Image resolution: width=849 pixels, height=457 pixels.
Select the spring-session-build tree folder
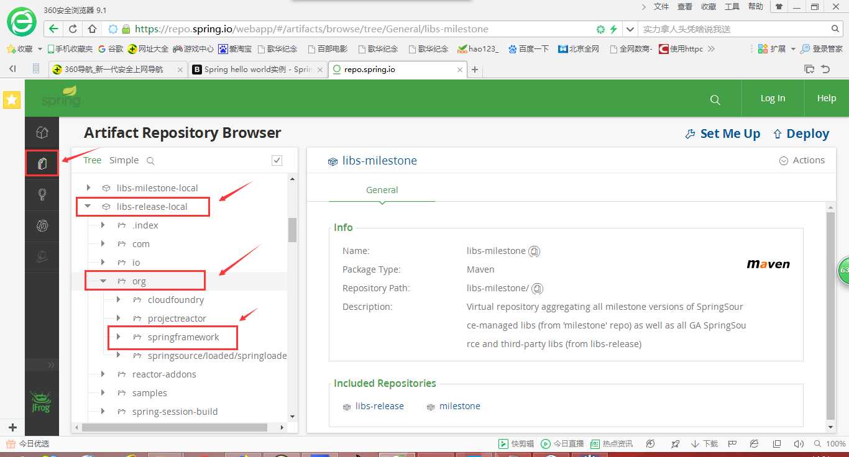pos(175,412)
